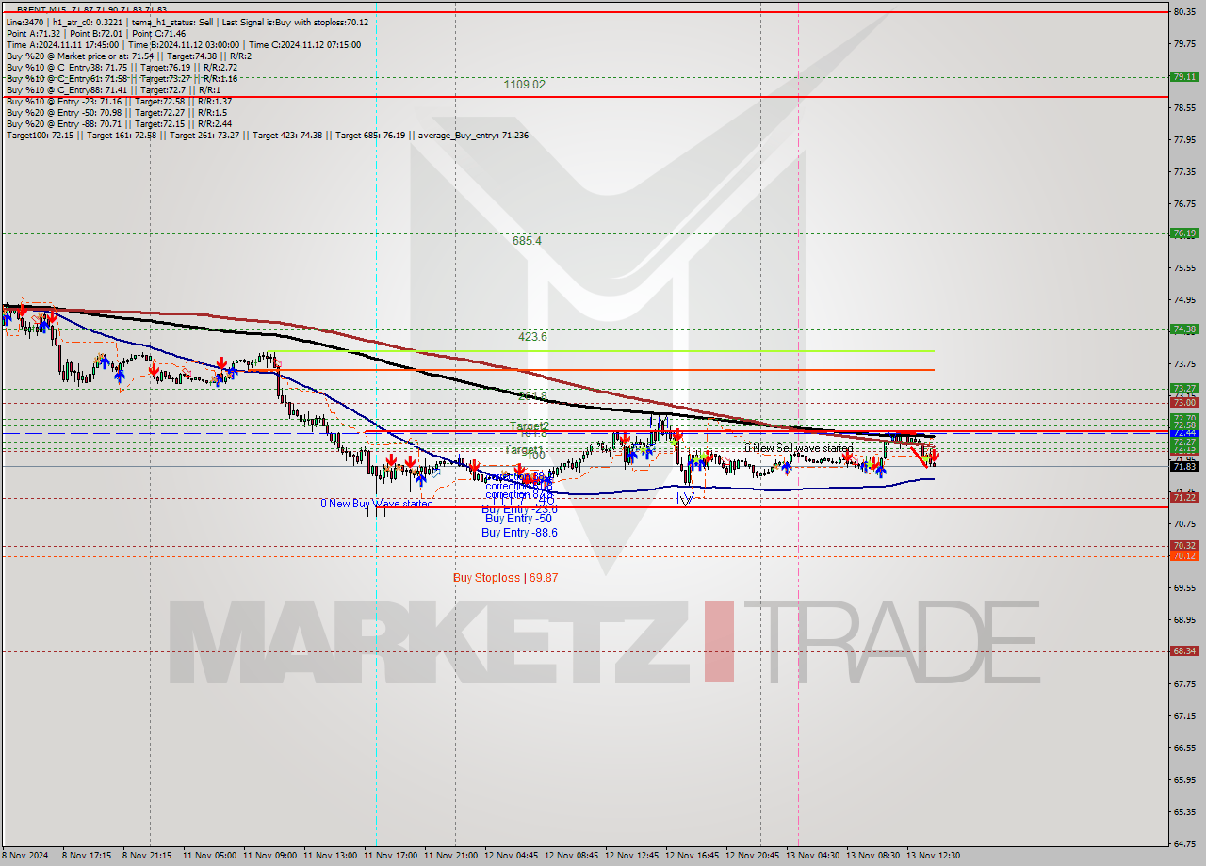Click the green 73.27 price label
1206x866 pixels.
[1184, 388]
